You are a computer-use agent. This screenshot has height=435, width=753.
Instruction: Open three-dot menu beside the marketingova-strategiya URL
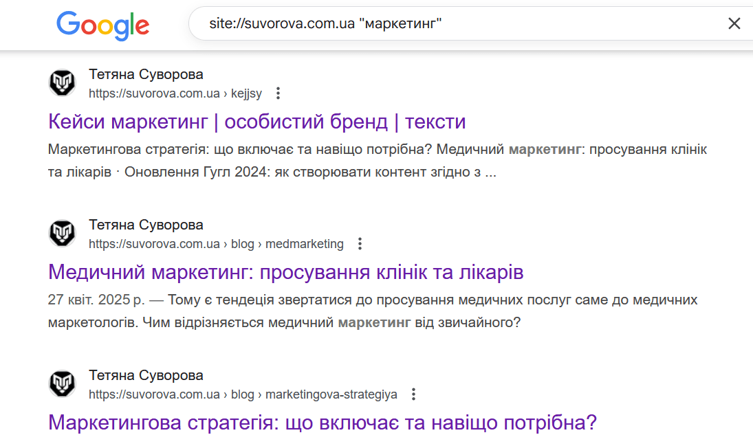click(413, 394)
